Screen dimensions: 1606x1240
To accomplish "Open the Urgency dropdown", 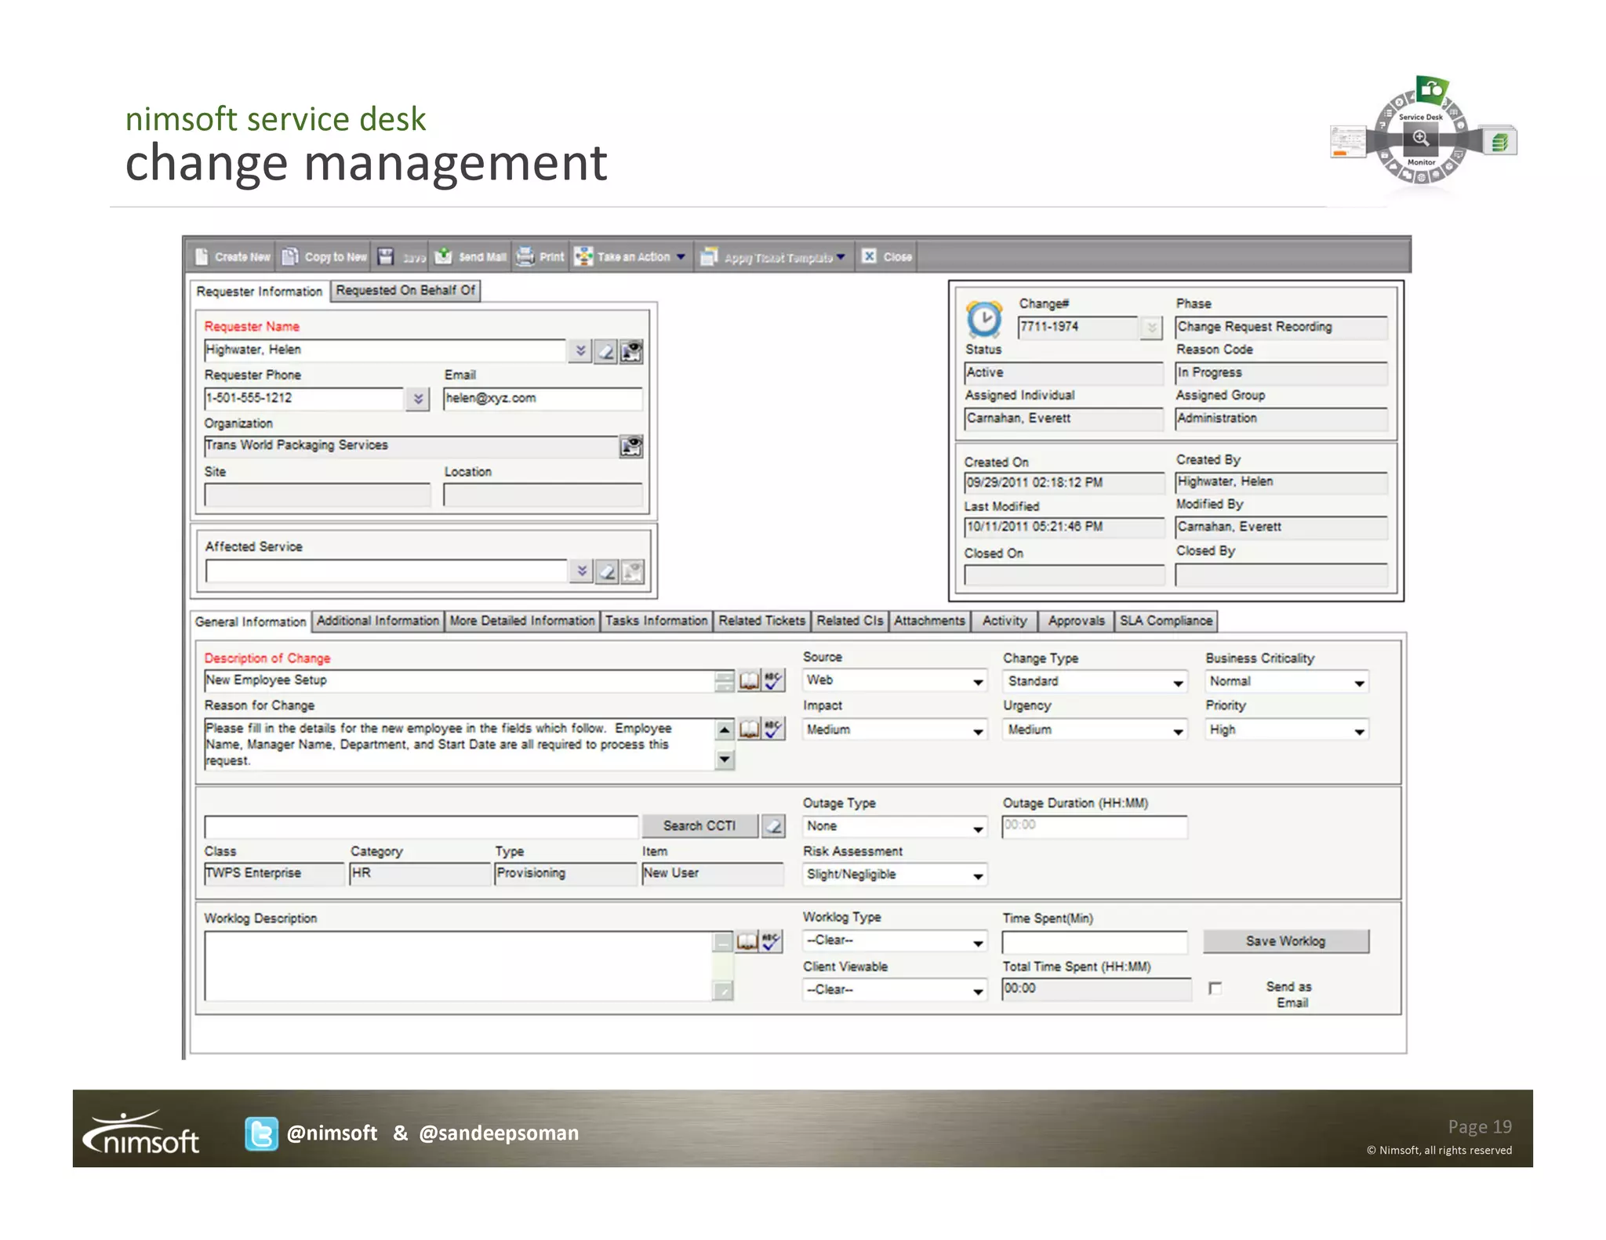I will [x=1095, y=730].
